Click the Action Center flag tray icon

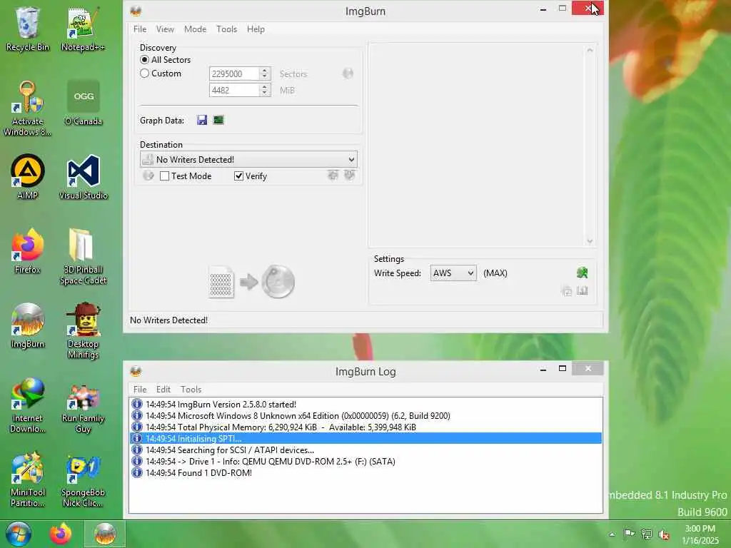[x=629, y=534]
